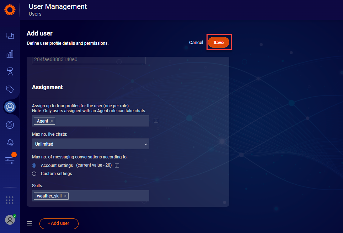
Task: Select the Custom settings radio button
Action: pos(34,174)
